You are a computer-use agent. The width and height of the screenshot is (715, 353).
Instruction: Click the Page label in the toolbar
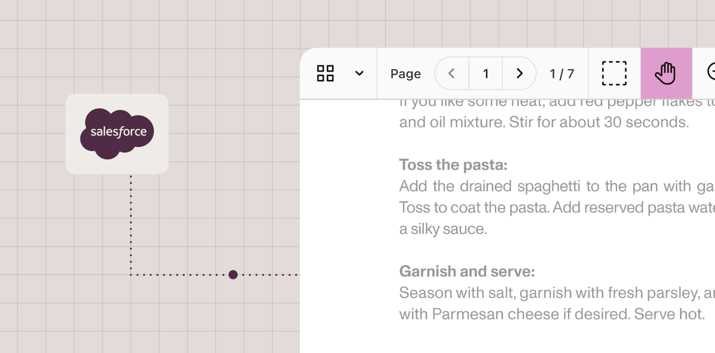click(x=405, y=74)
